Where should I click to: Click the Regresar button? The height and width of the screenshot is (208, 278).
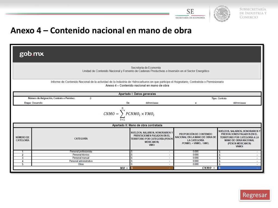(x=255, y=195)
